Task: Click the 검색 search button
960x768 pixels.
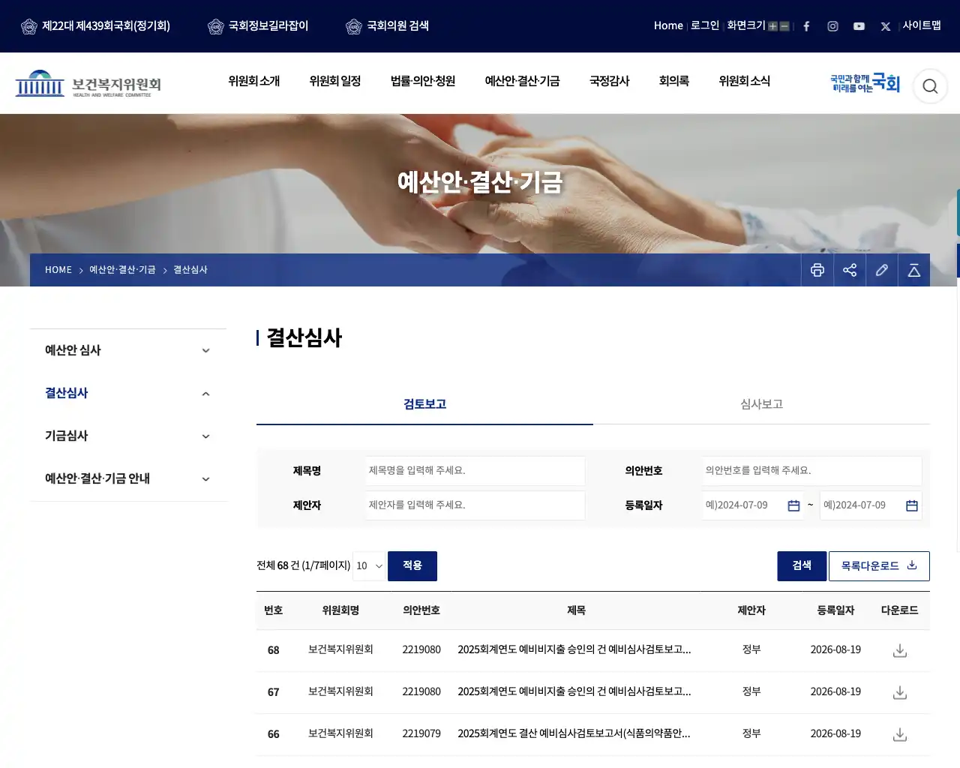Action: click(x=802, y=566)
